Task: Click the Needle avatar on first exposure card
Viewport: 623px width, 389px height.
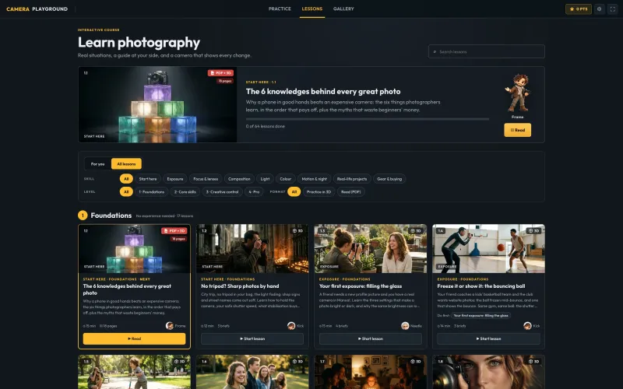Action: 405,326
